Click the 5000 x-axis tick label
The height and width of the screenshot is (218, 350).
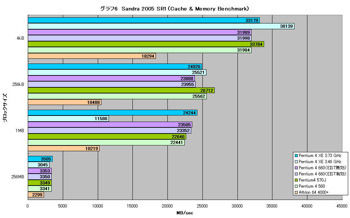(x=62, y=206)
